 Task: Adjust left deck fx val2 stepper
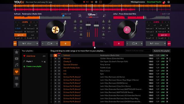37,38
